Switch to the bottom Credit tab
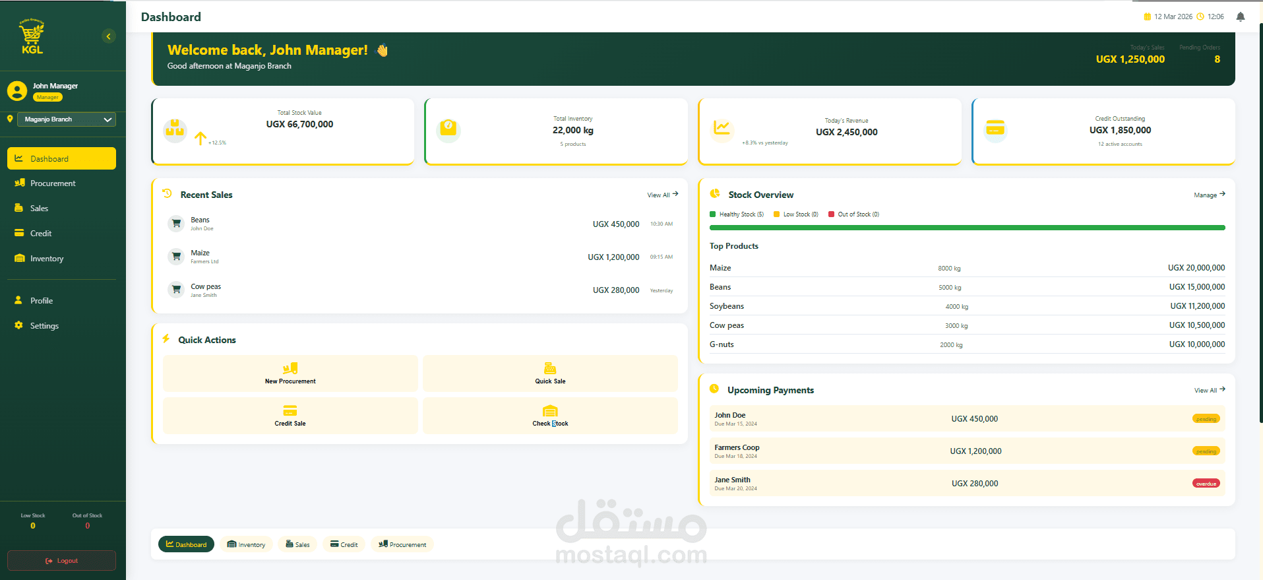The height and width of the screenshot is (580, 1263). point(344,544)
